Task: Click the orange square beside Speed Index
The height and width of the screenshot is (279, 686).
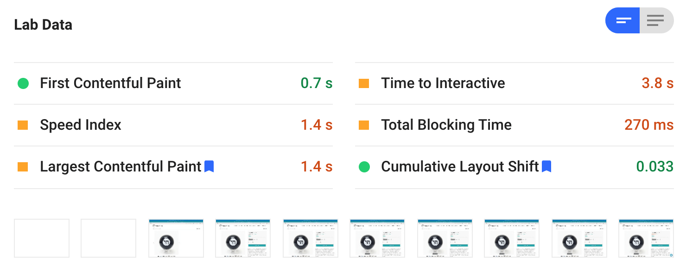Action: [23, 125]
